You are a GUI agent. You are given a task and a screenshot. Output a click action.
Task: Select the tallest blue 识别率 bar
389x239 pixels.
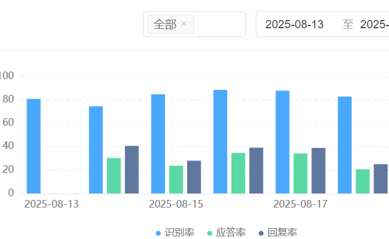click(220, 141)
